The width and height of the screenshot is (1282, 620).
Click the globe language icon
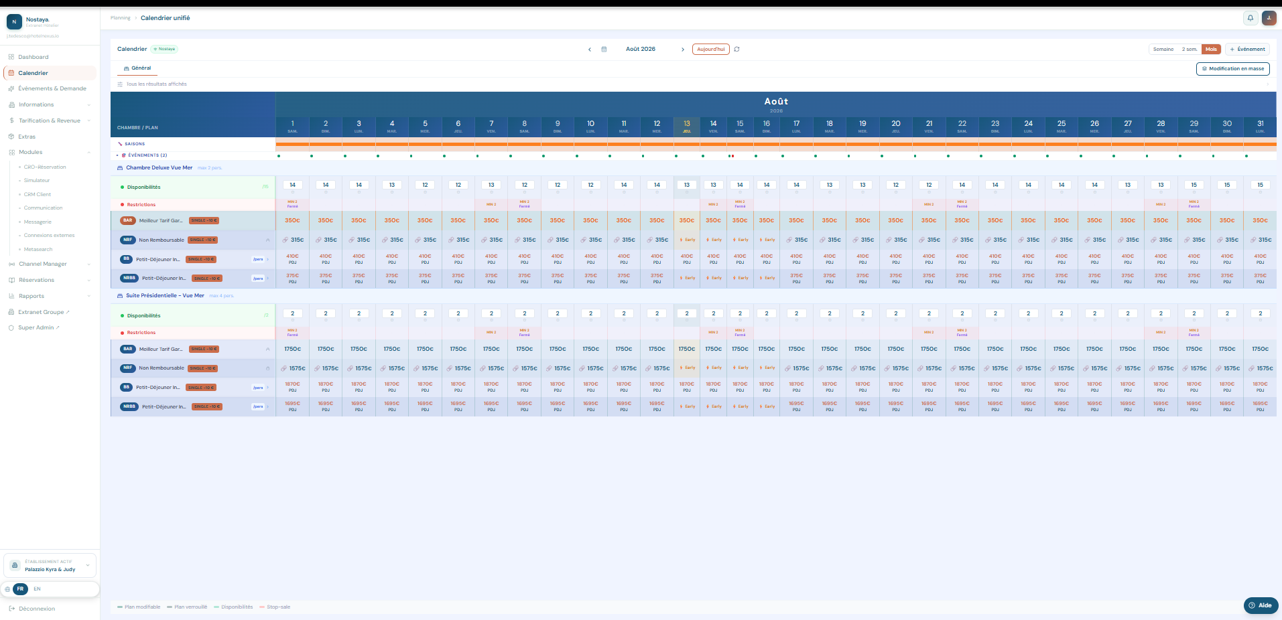click(7, 589)
